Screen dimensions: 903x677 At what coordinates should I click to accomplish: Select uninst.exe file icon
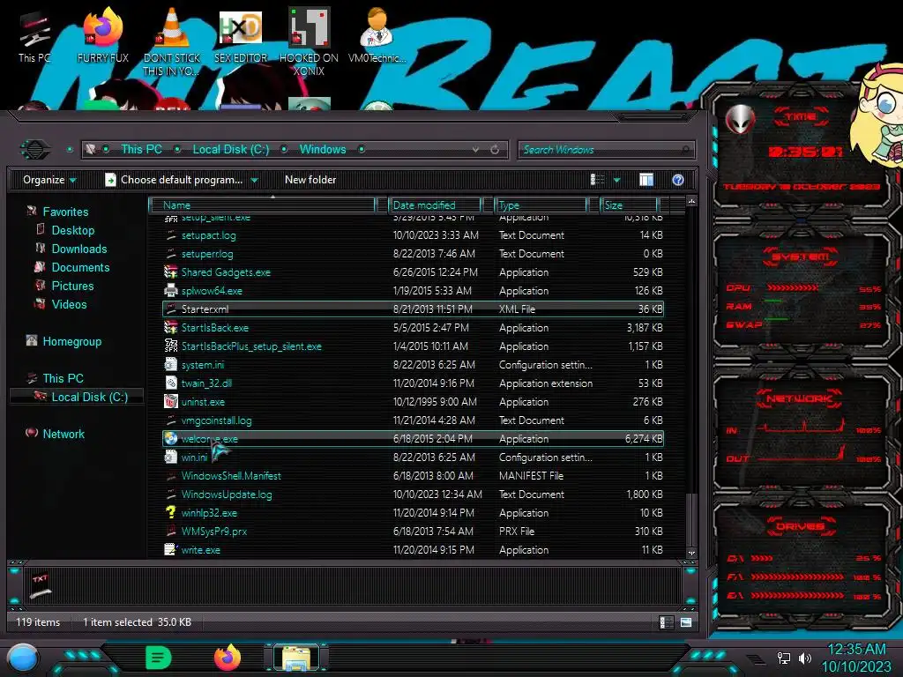(170, 401)
